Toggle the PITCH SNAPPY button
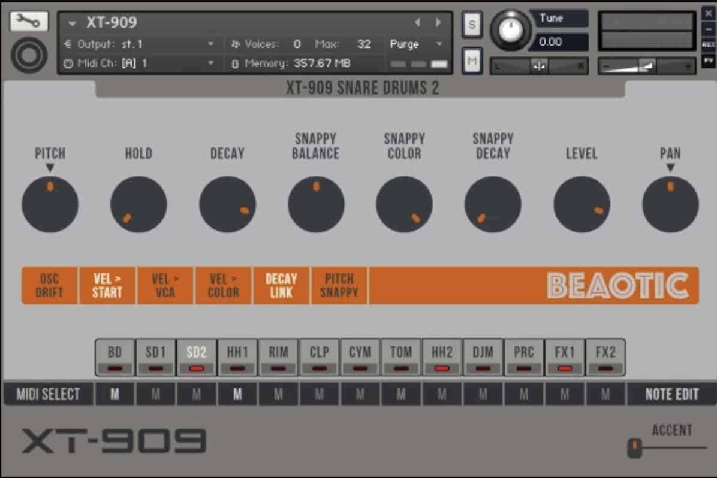The height and width of the screenshot is (478, 717). pyautogui.click(x=339, y=286)
